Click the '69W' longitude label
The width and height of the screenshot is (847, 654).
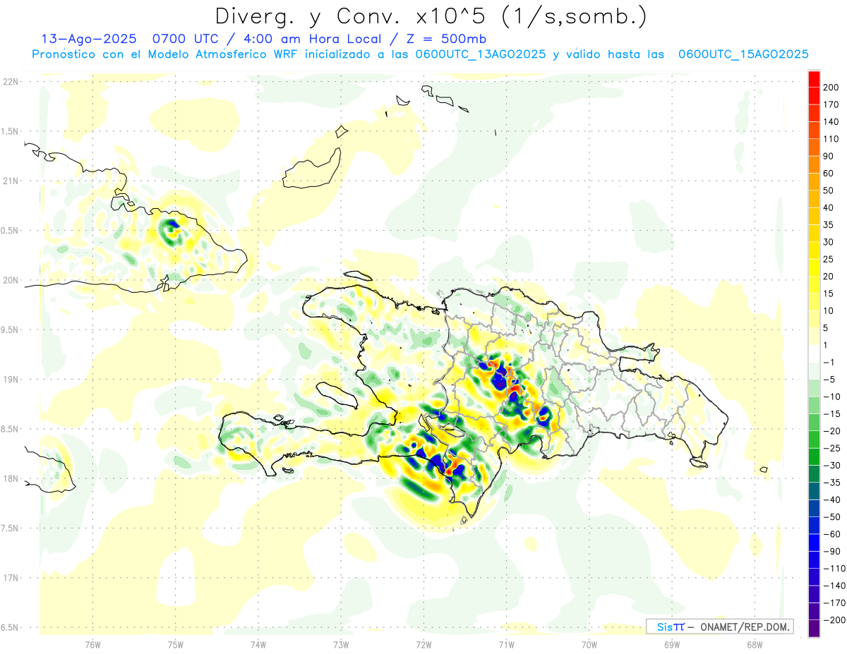coord(671,644)
